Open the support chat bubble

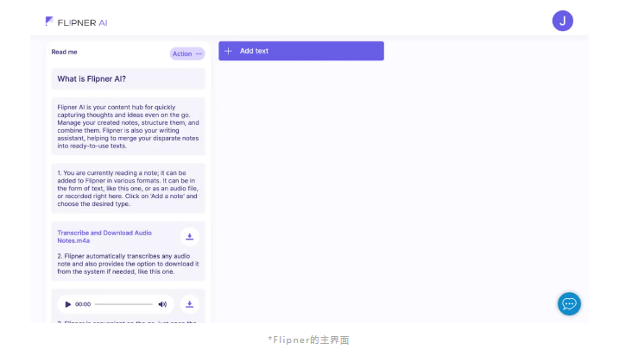point(569,304)
